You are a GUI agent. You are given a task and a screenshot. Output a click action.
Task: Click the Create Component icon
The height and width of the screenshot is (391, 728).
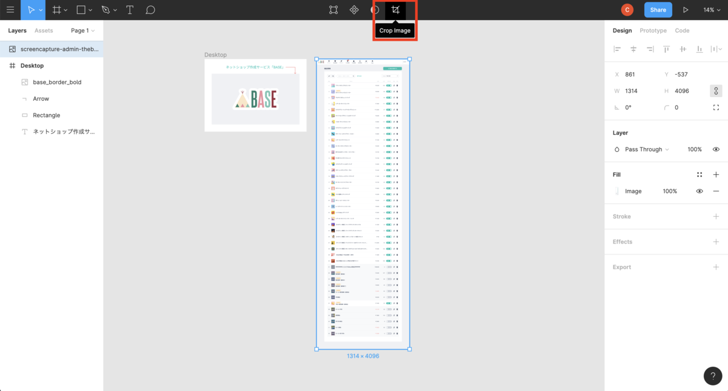pyautogui.click(x=354, y=10)
